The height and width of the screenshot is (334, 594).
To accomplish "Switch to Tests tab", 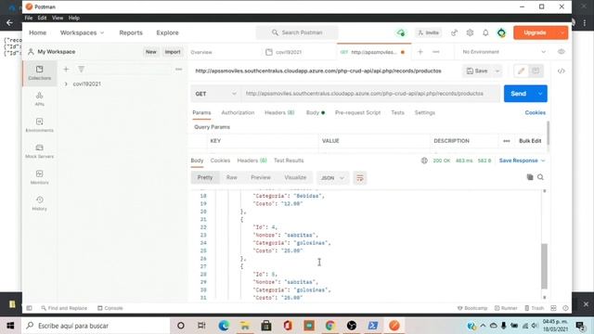I will coord(397,113).
